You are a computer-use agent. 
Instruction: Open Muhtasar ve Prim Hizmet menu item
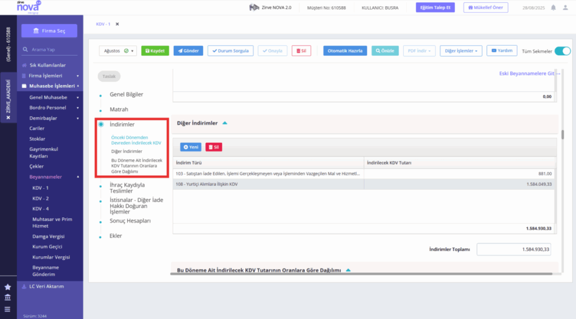coord(52,222)
